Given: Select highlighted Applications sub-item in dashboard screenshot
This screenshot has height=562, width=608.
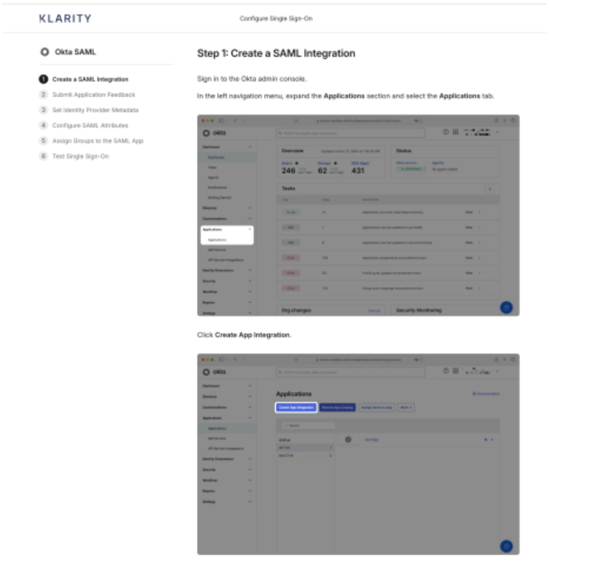Looking at the screenshot, I should pos(217,240).
